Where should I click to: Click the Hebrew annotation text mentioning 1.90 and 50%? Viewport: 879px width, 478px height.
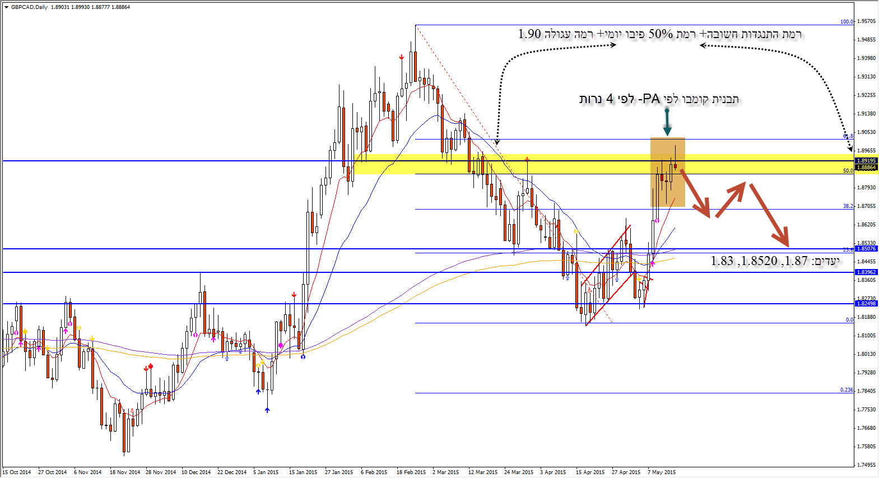(x=659, y=34)
